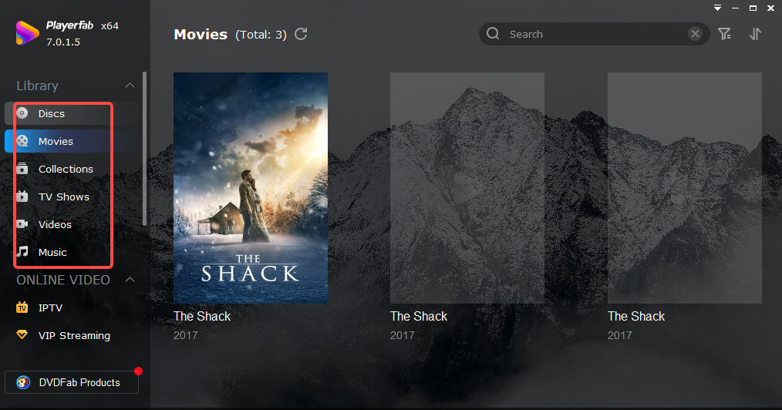The image size is (782, 410).
Task: Open the title bar dropdown menu arrow
Action: [x=717, y=8]
